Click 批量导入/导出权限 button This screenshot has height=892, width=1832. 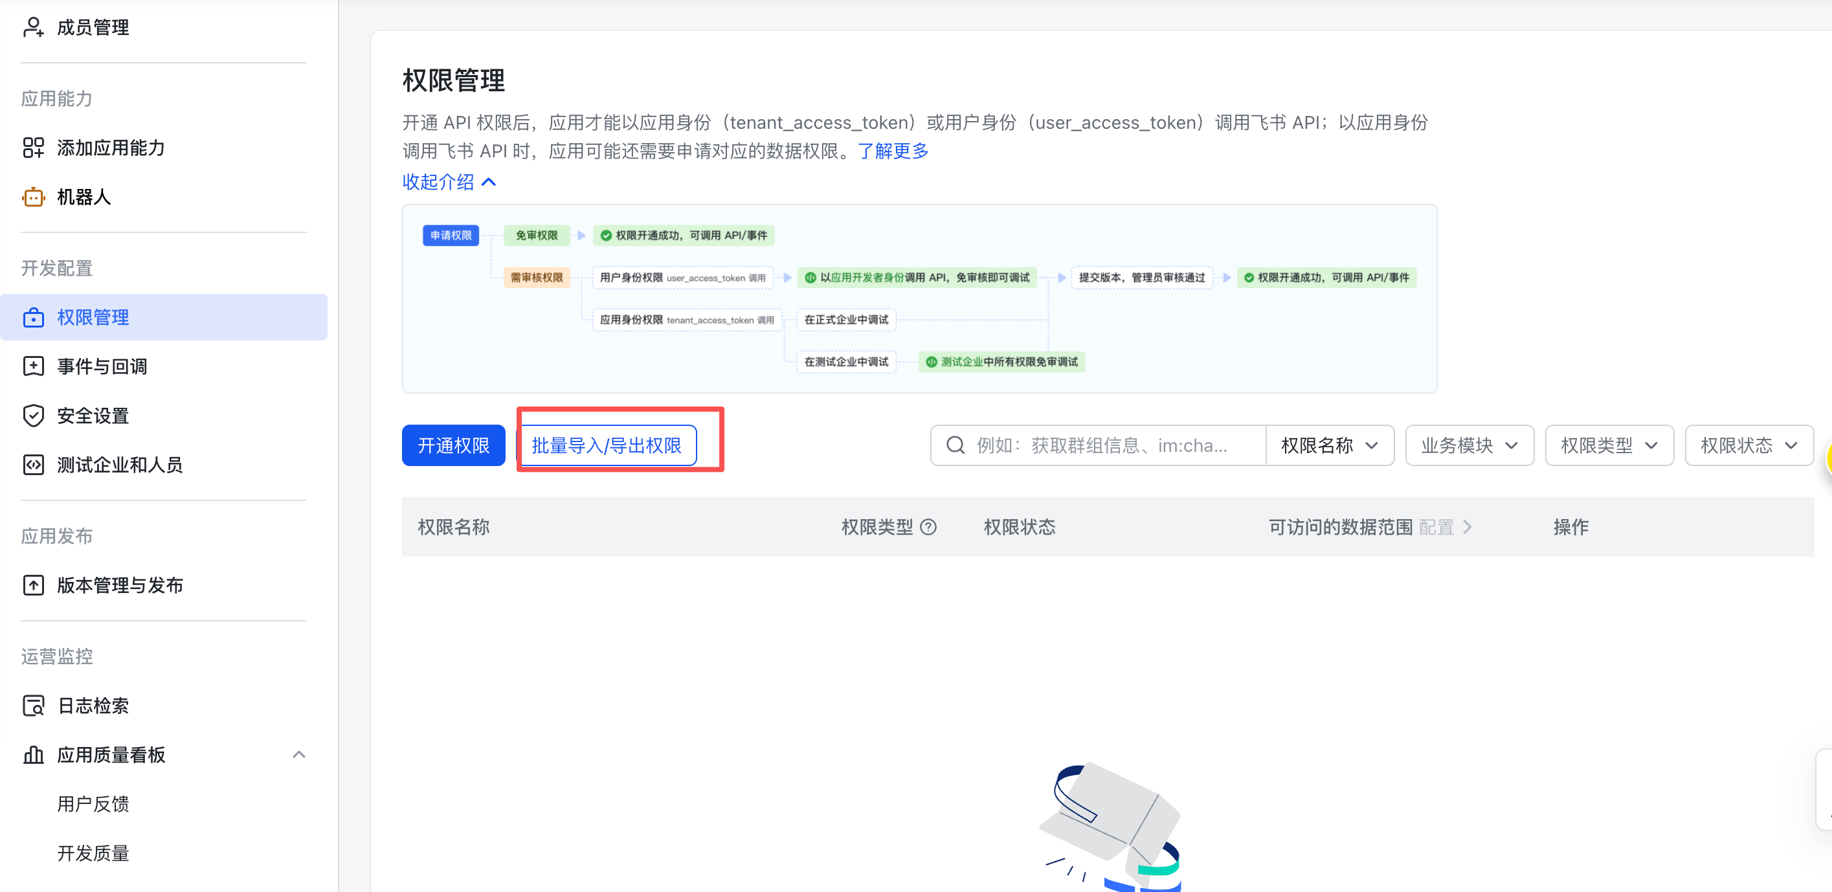coord(606,445)
